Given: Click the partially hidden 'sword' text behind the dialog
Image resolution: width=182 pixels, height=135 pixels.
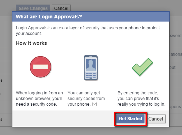Looking at the screenshot, I should click(x=176, y=36).
